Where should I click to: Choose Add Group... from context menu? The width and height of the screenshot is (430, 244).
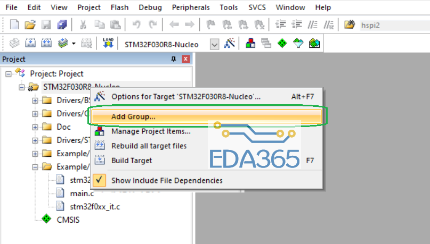point(207,116)
